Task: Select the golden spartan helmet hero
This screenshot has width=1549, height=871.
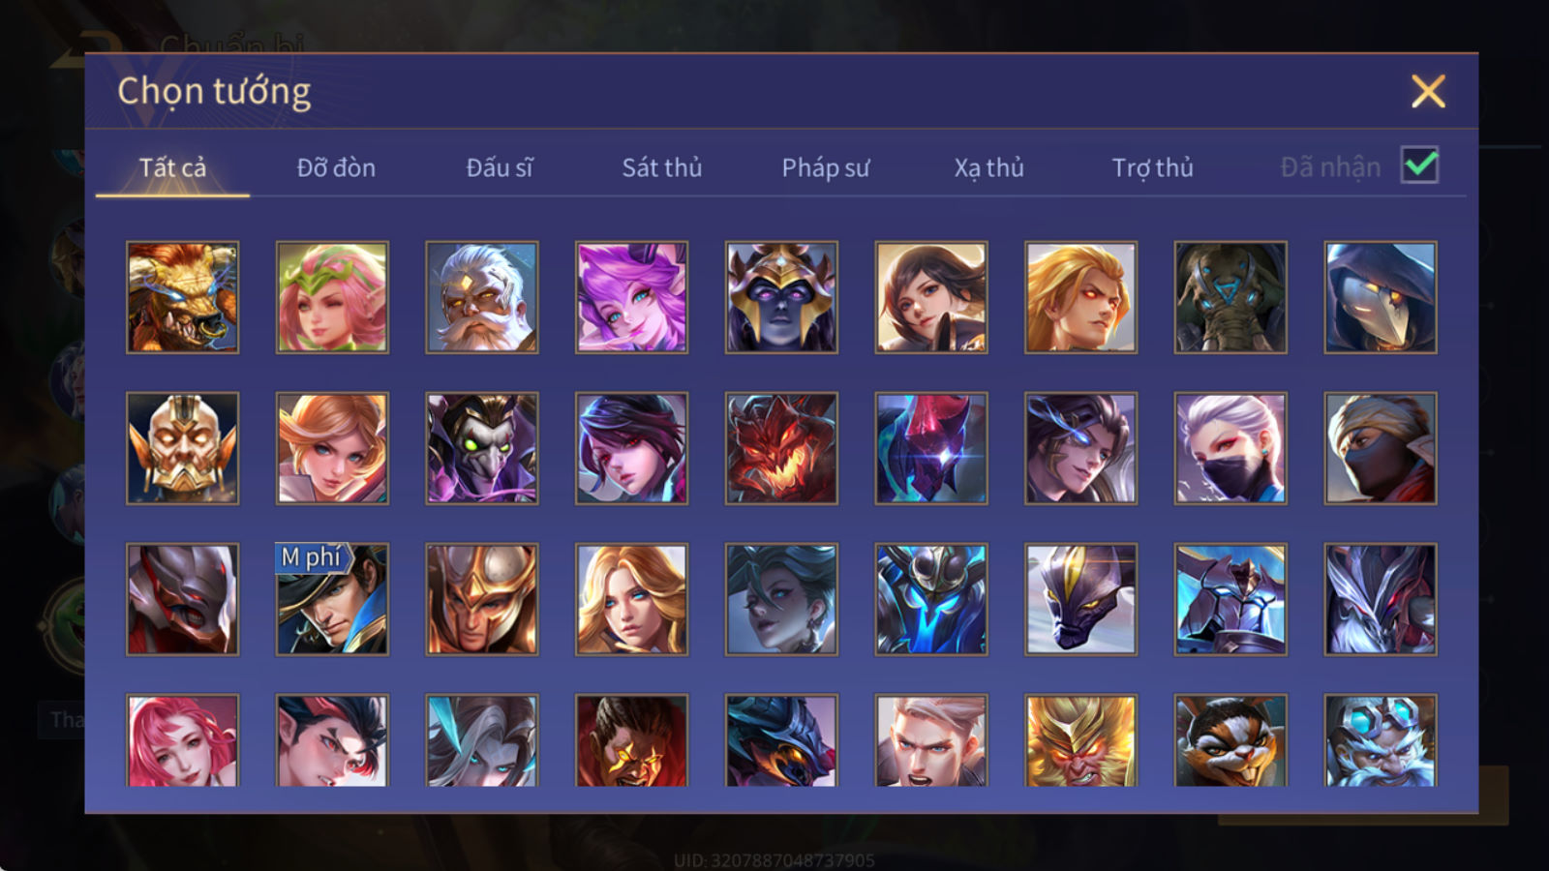Action: (x=482, y=599)
